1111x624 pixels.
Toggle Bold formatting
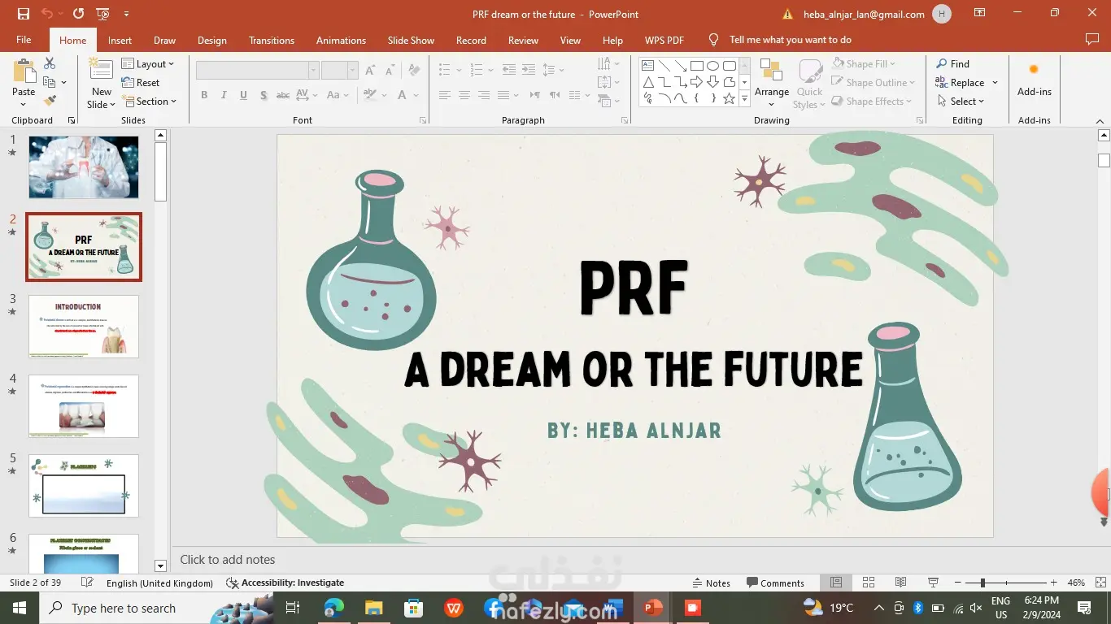tap(204, 95)
